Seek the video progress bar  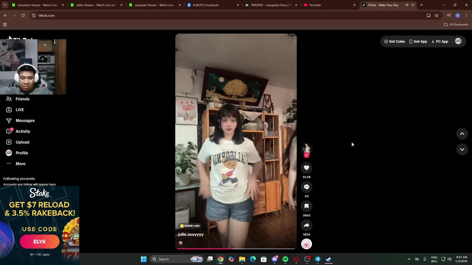[x=236, y=249]
